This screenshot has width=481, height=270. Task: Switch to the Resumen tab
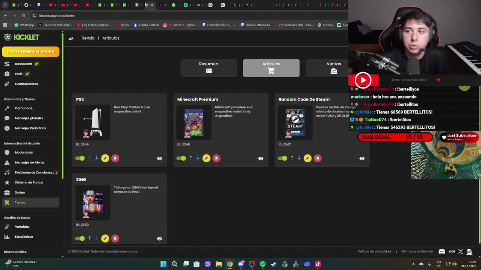(x=209, y=68)
